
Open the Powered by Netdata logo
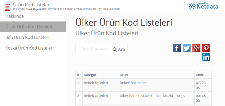tap(203, 6)
